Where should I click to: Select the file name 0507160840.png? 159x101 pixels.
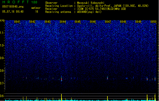pos(13,7)
